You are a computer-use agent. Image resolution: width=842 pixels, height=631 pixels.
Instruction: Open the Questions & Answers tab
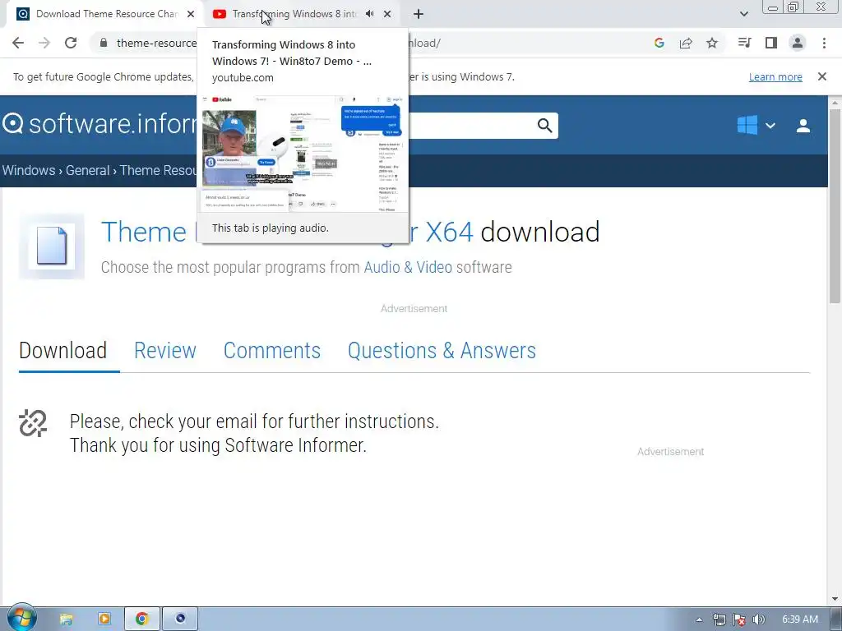442,350
